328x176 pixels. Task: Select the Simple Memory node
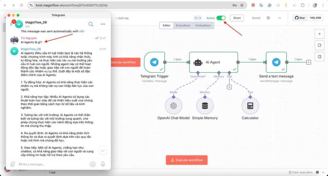pos(205,106)
